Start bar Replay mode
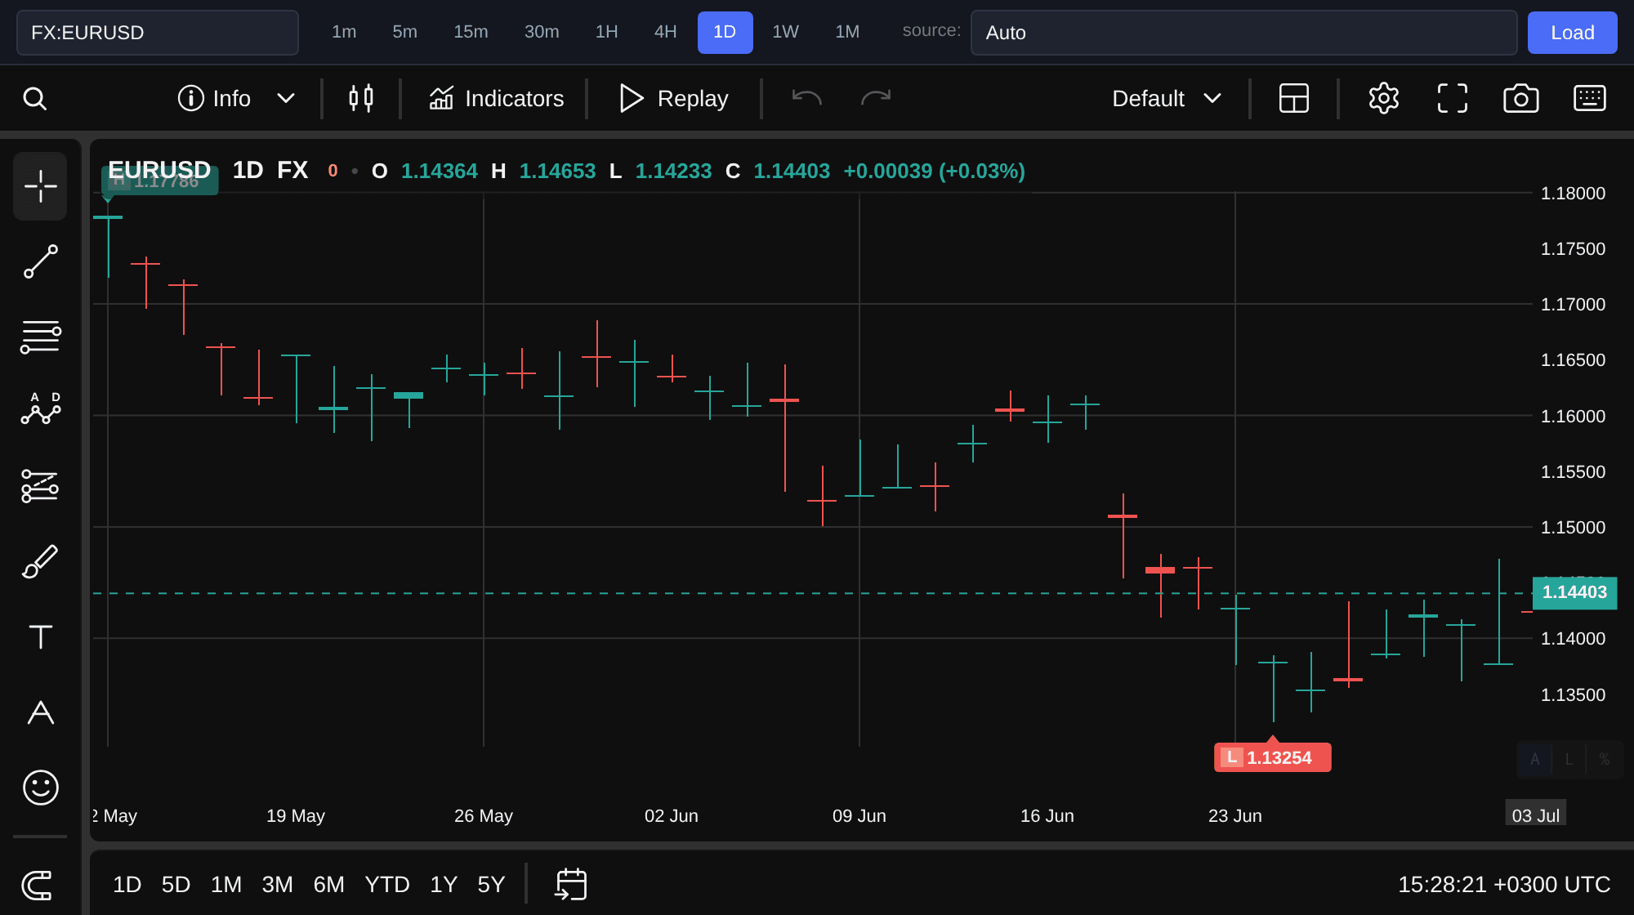 point(673,99)
